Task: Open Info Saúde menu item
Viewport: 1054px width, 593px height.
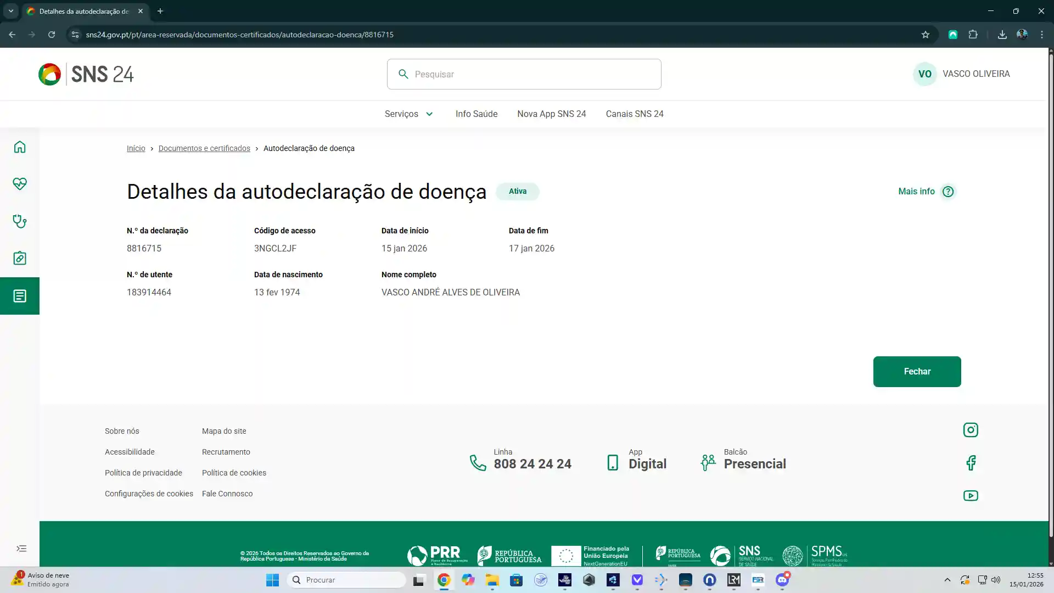Action: point(476,114)
